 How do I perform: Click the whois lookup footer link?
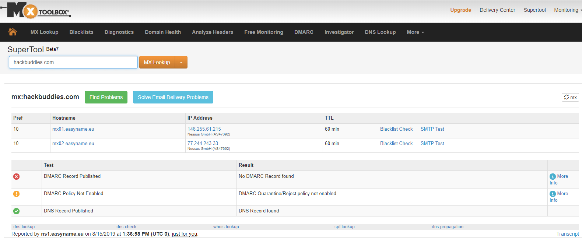point(226,227)
